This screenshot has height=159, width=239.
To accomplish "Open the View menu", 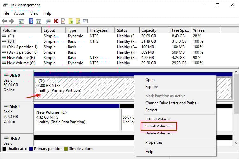I will tap(34, 13).
